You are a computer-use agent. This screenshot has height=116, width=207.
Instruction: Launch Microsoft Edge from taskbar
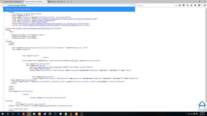[x=18, y=114]
